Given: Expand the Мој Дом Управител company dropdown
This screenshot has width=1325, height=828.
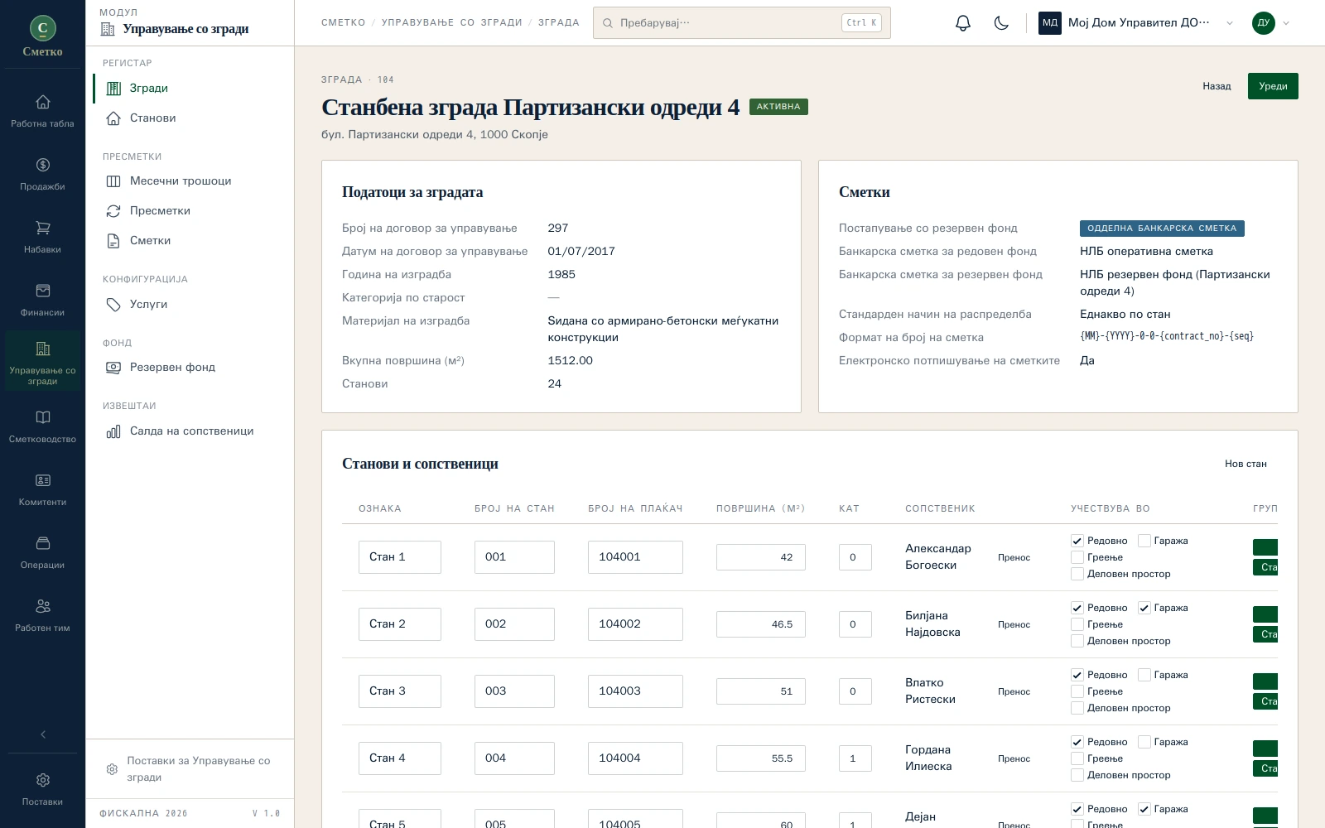Looking at the screenshot, I should click(x=1136, y=23).
